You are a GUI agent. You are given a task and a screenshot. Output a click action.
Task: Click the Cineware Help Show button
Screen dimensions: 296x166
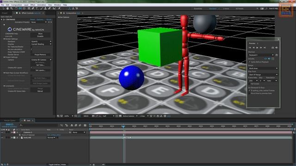(x=40, y=34)
